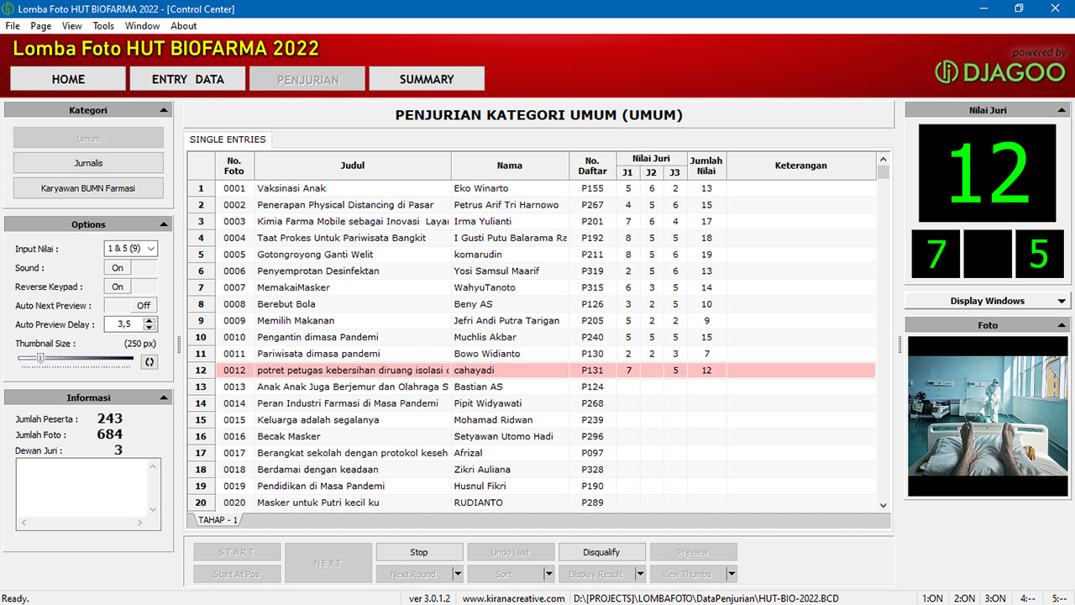1075x605 pixels.
Task: Open the Tools menu
Action: [103, 26]
